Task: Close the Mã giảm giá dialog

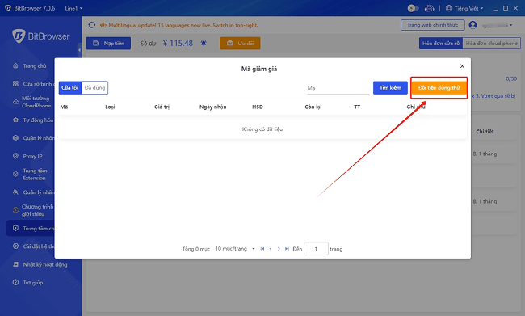Action: pos(462,66)
